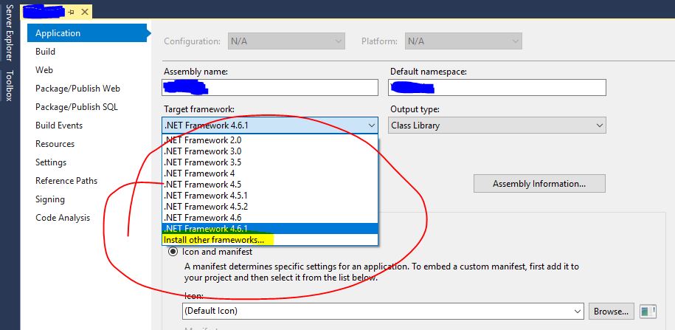Click the Assembly Information... button
Screen dimensions: 675x330
(539, 184)
